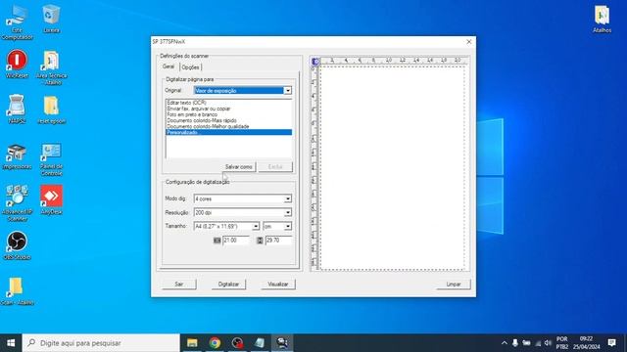627x352 pixels.
Task: Open notification center icon
Action: (611, 343)
